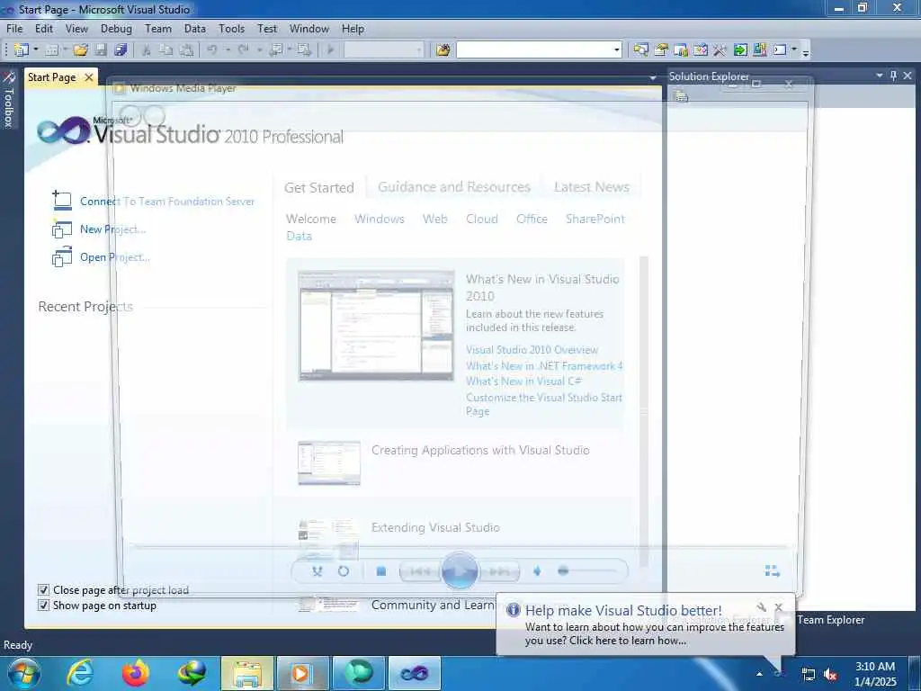Switch to the Team Explorer tab
This screenshot has width=921, height=691.
click(x=830, y=619)
